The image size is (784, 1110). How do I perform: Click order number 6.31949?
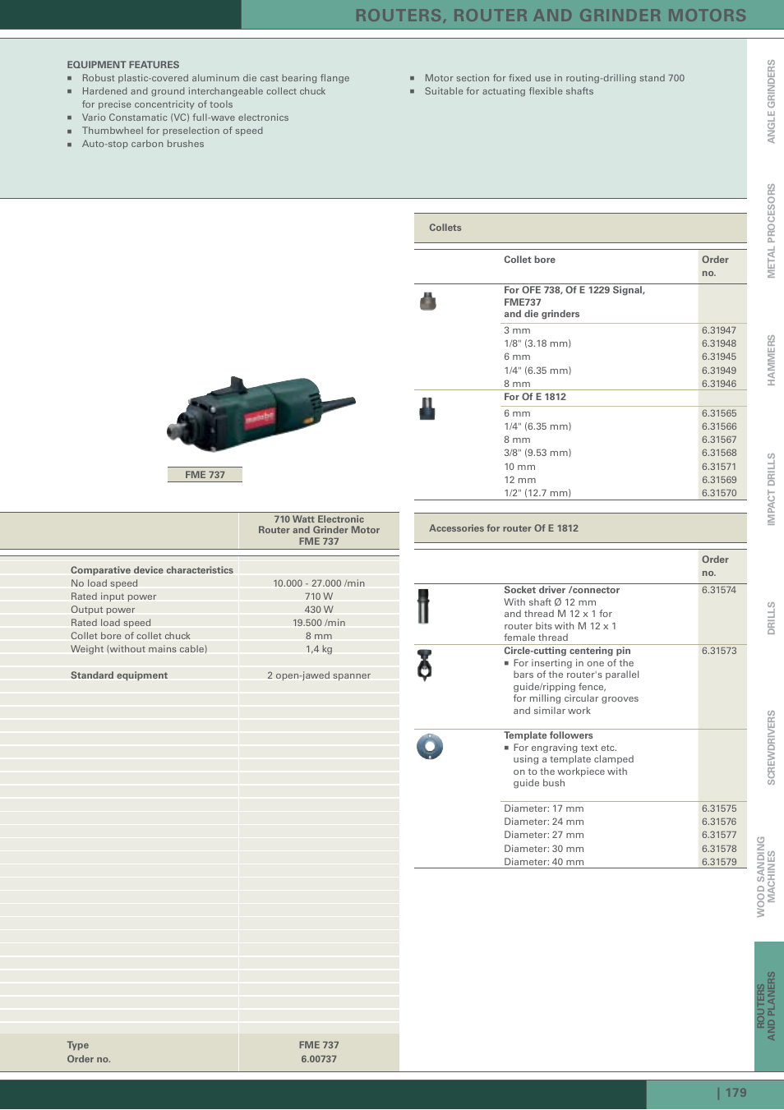click(719, 371)
